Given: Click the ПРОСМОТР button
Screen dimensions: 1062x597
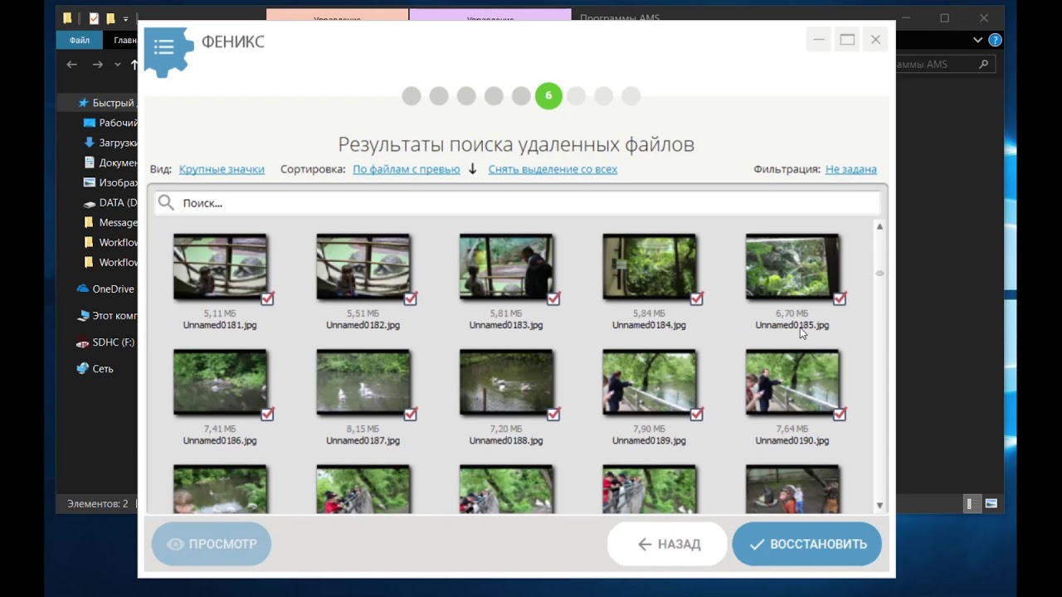Looking at the screenshot, I should (211, 544).
